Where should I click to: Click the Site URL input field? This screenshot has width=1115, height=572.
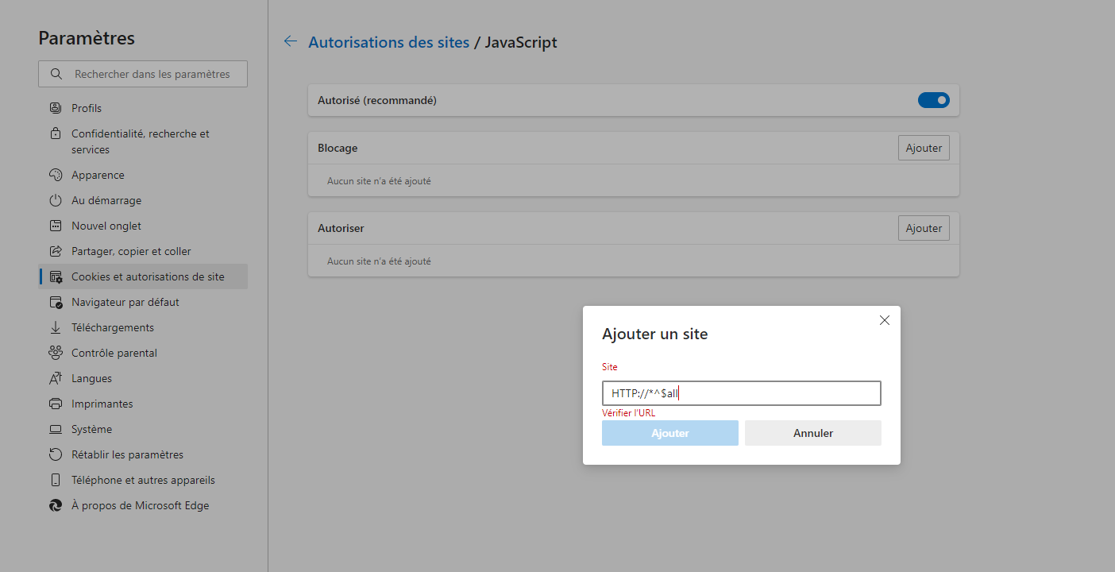(741, 393)
